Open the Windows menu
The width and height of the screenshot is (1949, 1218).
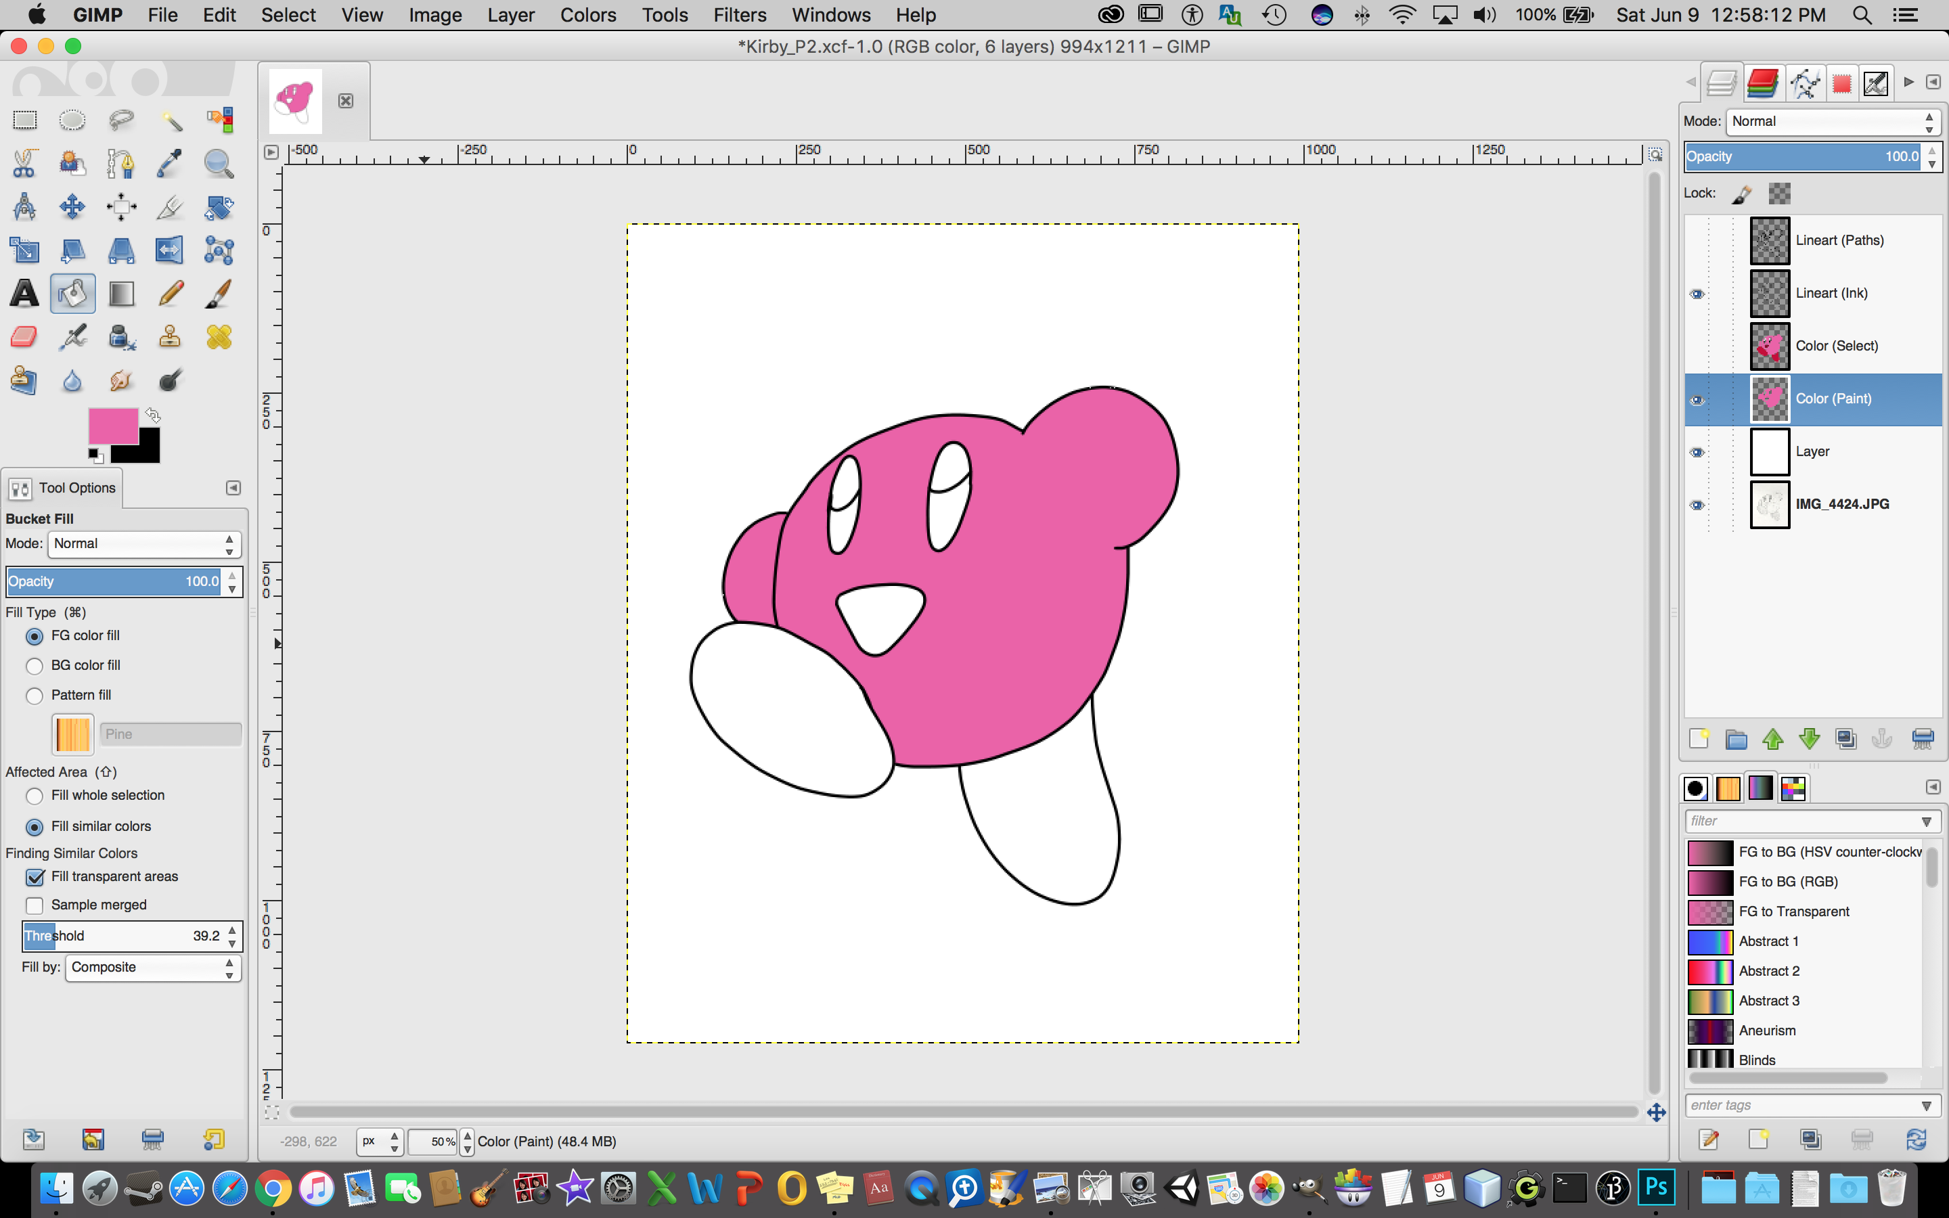(831, 16)
